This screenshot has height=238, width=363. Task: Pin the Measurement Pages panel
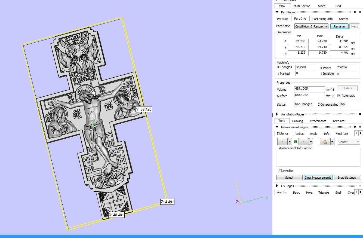(x=355, y=127)
